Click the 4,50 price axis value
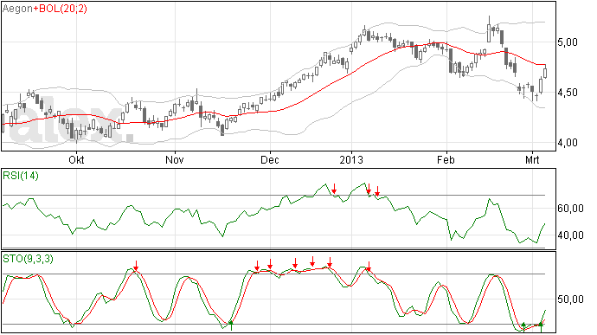 (568, 93)
